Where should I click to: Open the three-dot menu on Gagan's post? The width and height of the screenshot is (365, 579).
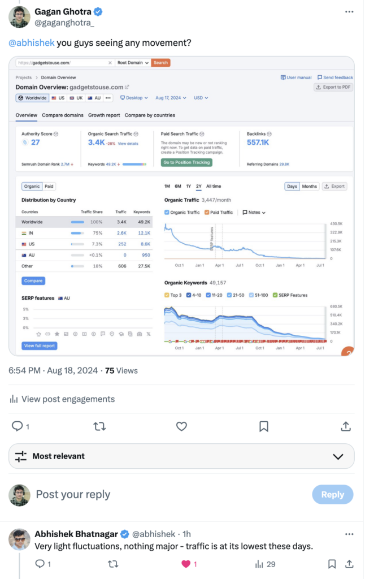point(350,11)
